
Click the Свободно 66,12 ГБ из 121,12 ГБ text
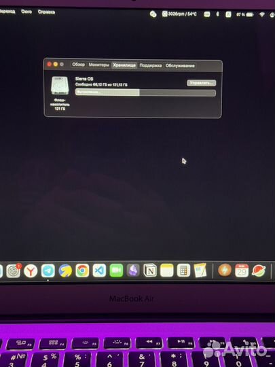tap(101, 84)
